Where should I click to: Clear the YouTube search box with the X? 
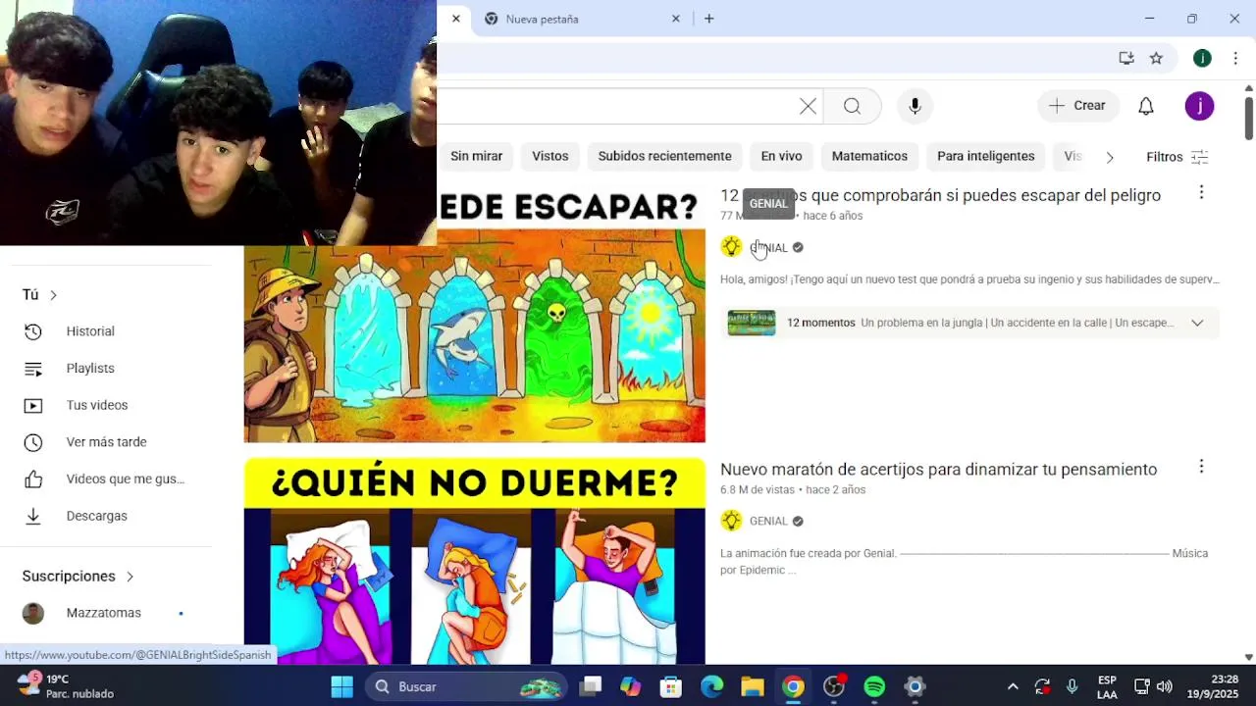pos(808,106)
